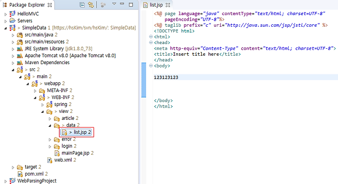Viewport: 338px width, 184px height.
Task: Click the web.xml file icon
Action: [50, 160]
